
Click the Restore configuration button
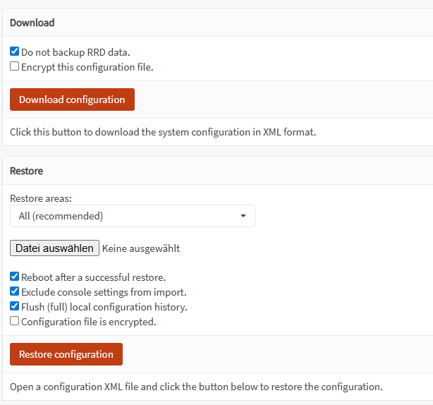pos(66,354)
